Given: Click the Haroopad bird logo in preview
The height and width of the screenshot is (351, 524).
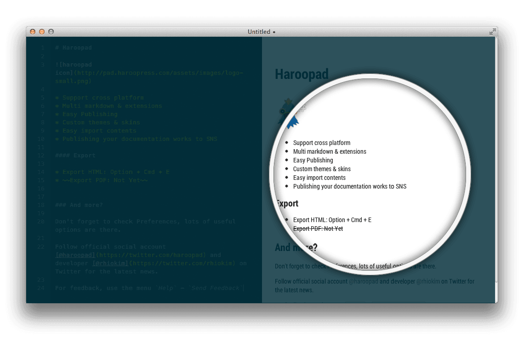Looking at the screenshot, I should pyautogui.click(x=288, y=113).
